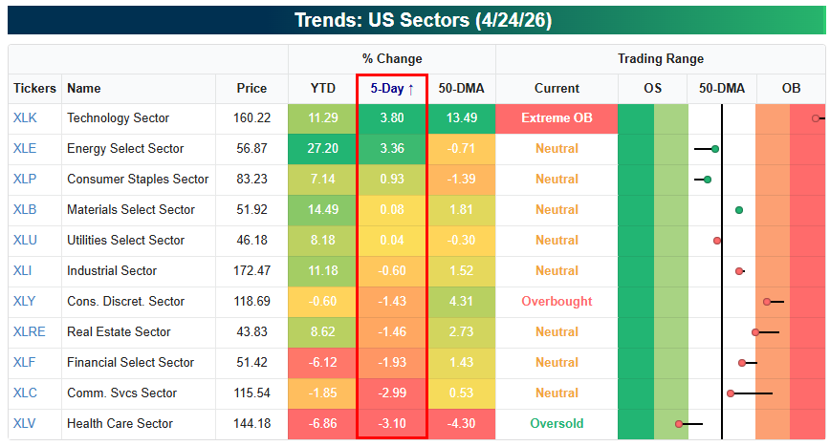Viewport: 830px width, 446px height.
Task: Click the Oversold status for Health Care
Action: point(557,424)
